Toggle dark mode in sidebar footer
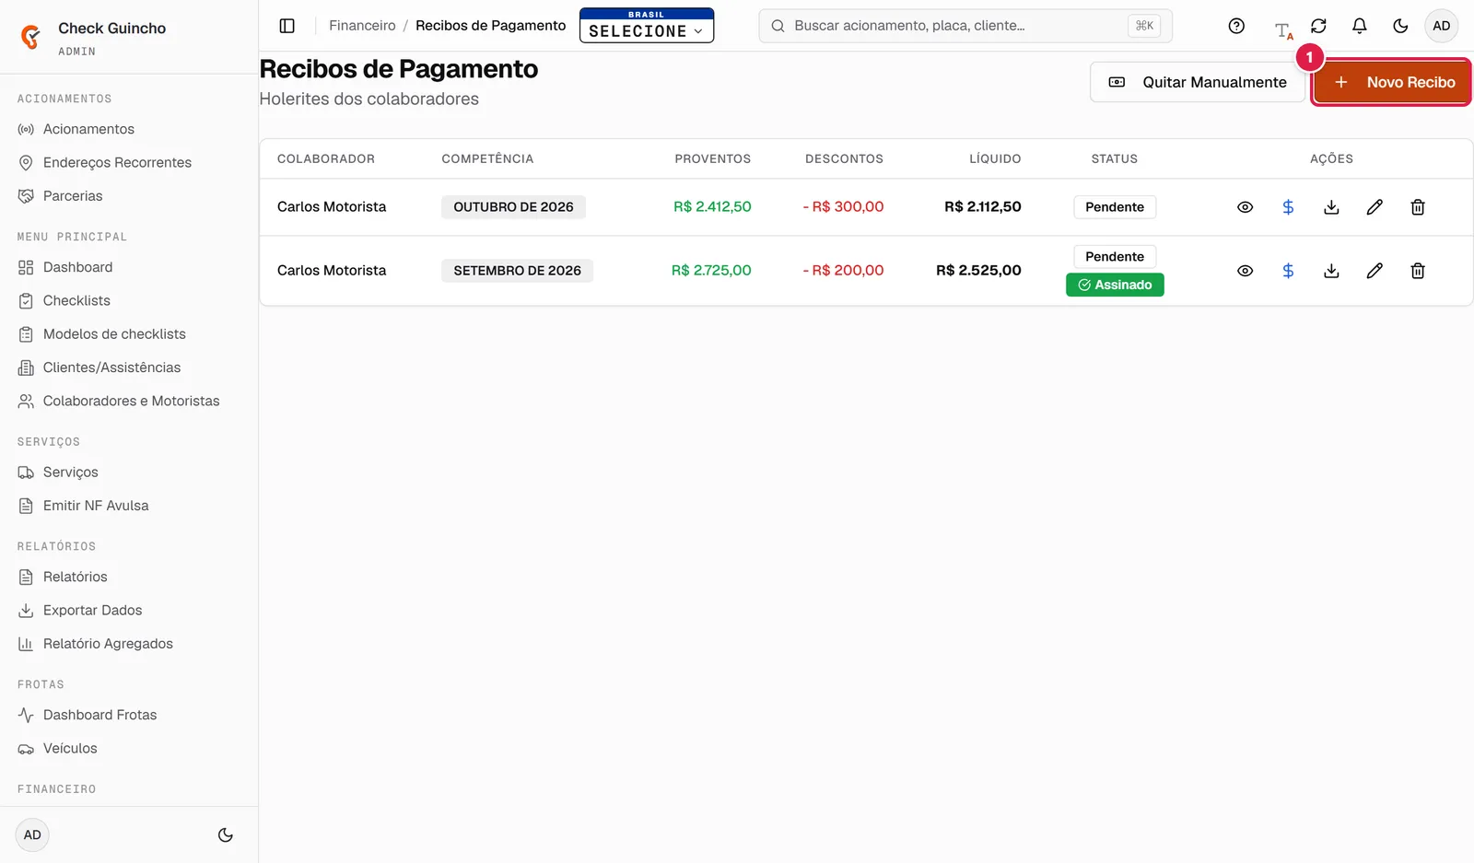 (x=226, y=835)
